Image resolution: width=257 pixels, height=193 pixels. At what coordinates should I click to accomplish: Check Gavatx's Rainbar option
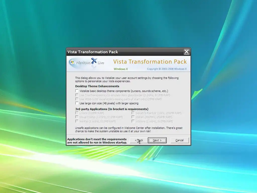[133, 113]
